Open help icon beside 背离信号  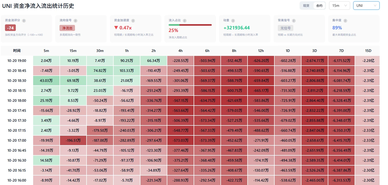294,21
